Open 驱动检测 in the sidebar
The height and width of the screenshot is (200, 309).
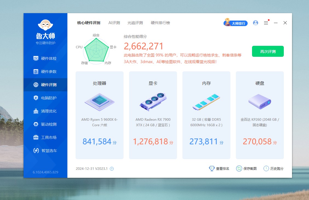[45, 124]
